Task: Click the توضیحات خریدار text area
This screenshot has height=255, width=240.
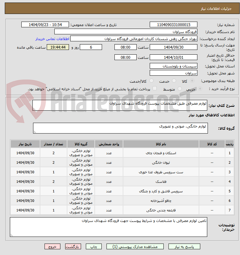Action: (x=108, y=227)
